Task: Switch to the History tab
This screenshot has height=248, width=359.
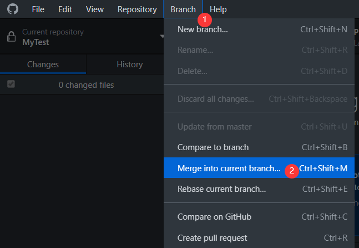Action: 129,65
